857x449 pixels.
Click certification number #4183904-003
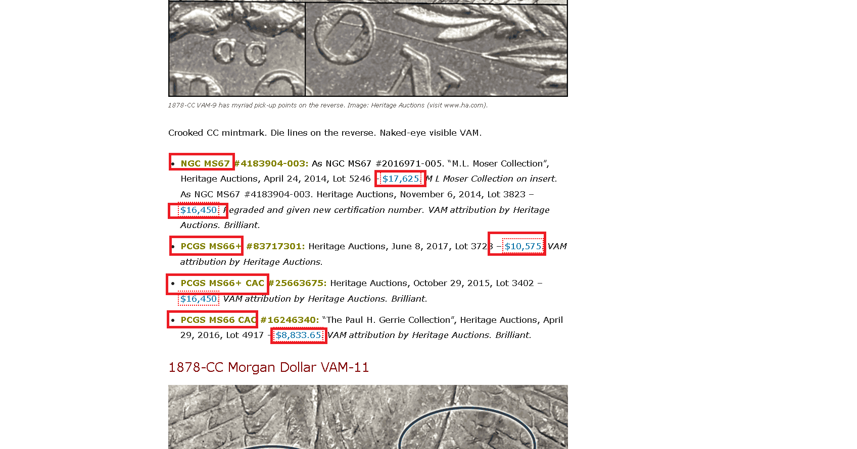coord(271,163)
